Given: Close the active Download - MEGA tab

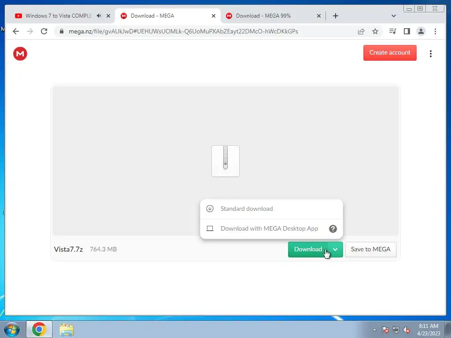Looking at the screenshot, I should pyautogui.click(x=214, y=16).
